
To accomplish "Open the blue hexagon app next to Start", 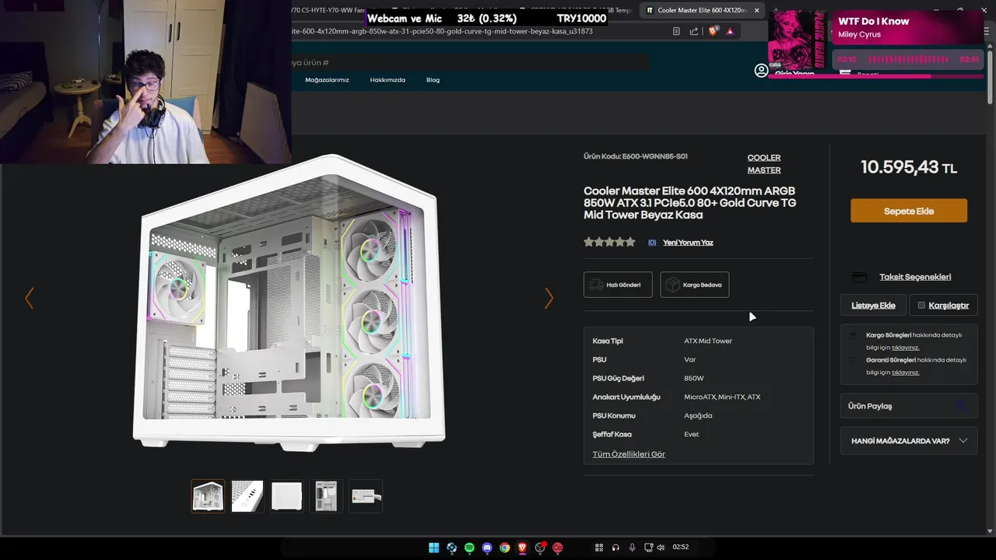I will pos(451,548).
